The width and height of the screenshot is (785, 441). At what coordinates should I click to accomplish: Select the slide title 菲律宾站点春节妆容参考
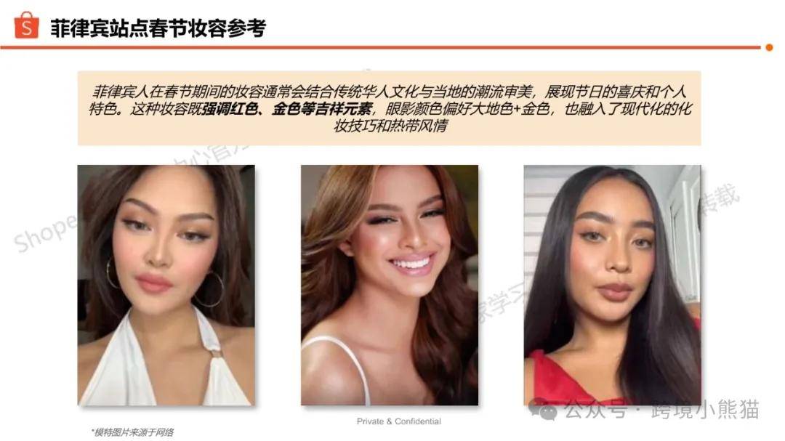pyautogui.click(x=158, y=28)
